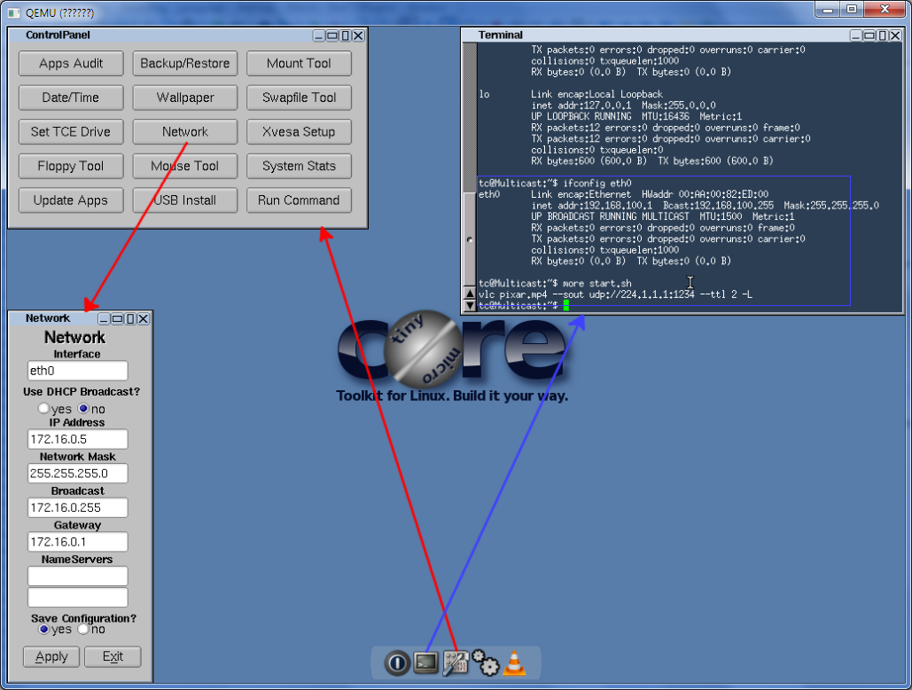Open Apps Audit in ControlPanel
The image size is (912, 690).
point(71,64)
